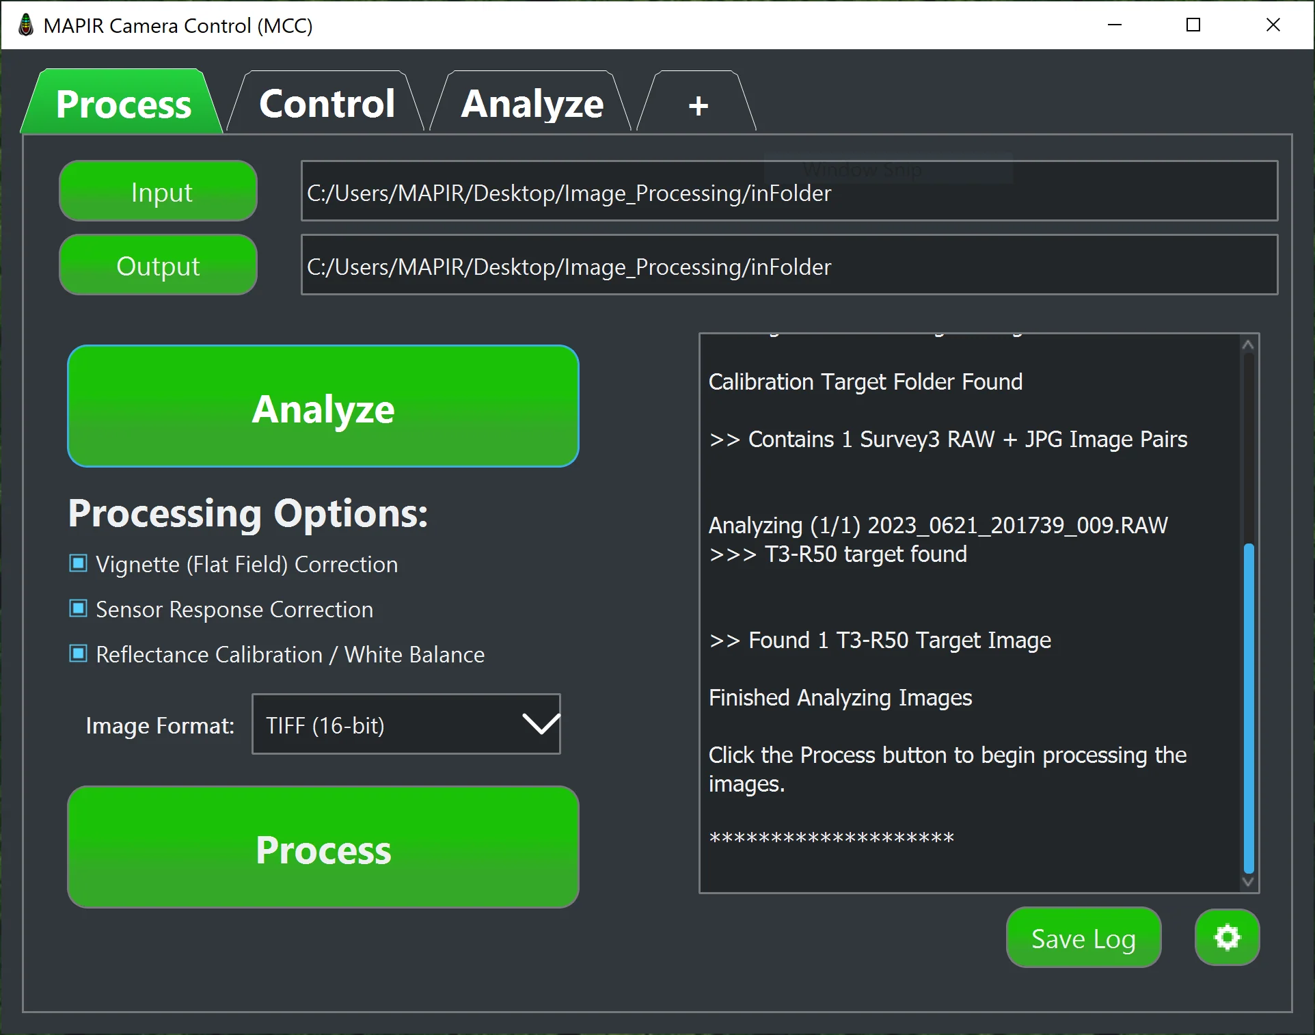Minimize the MCC window
The width and height of the screenshot is (1315, 1035).
click(x=1115, y=25)
